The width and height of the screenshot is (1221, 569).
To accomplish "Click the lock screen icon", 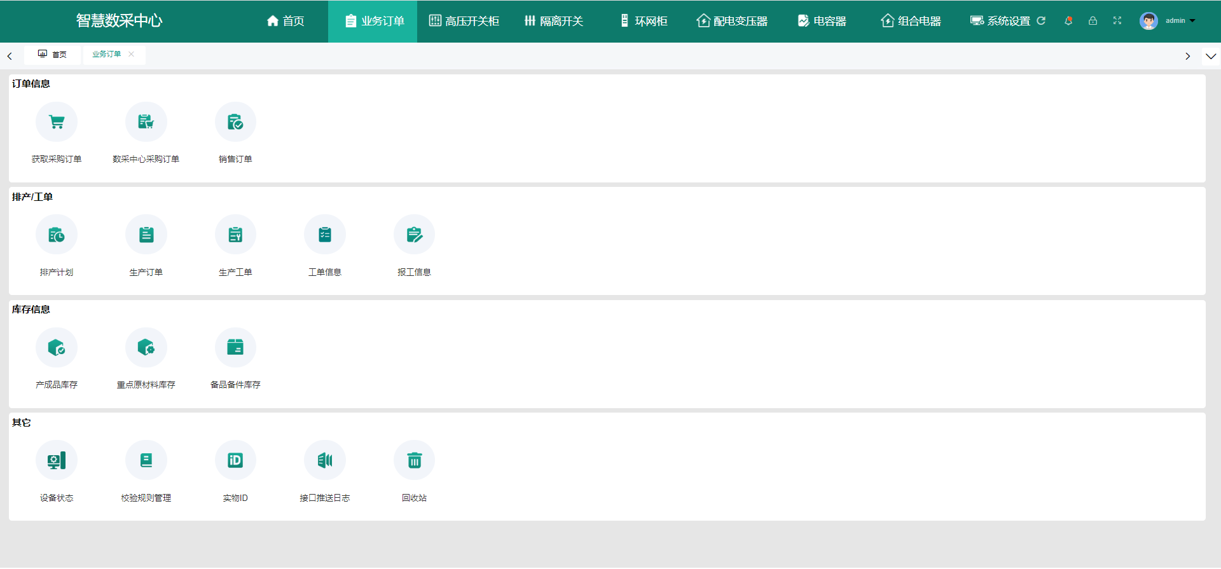I will 1093,21.
